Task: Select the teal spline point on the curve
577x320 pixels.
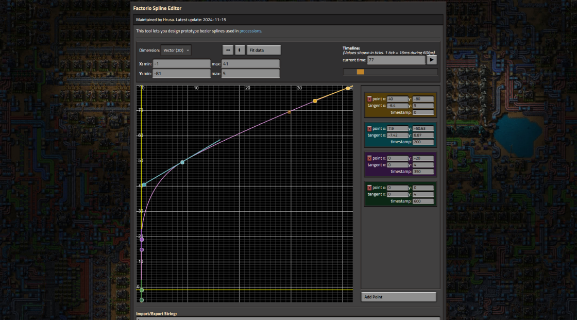Action: coord(182,162)
